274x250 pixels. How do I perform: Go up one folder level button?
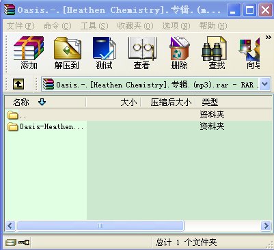coord(18,84)
